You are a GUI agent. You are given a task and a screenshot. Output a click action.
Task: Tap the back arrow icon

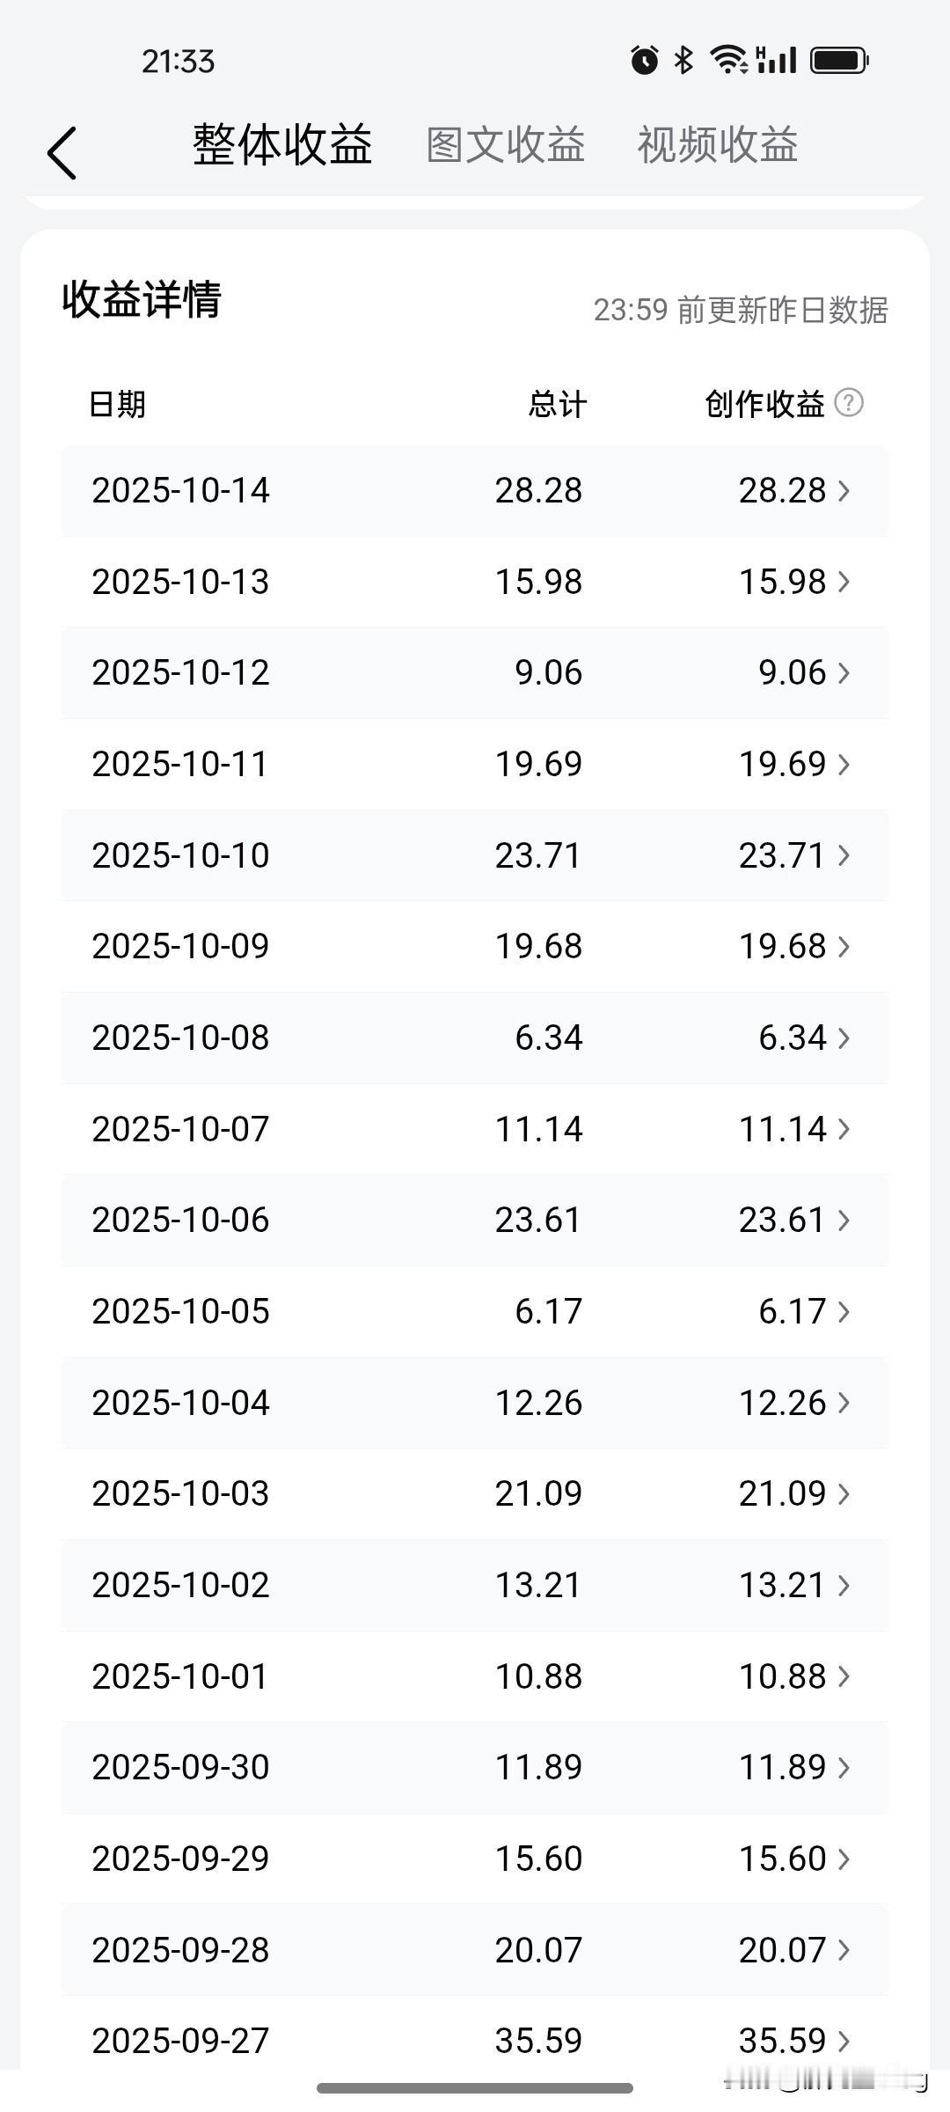point(62,152)
